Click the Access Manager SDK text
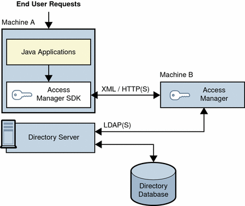 pyautogui.click(x=58, y=94)
